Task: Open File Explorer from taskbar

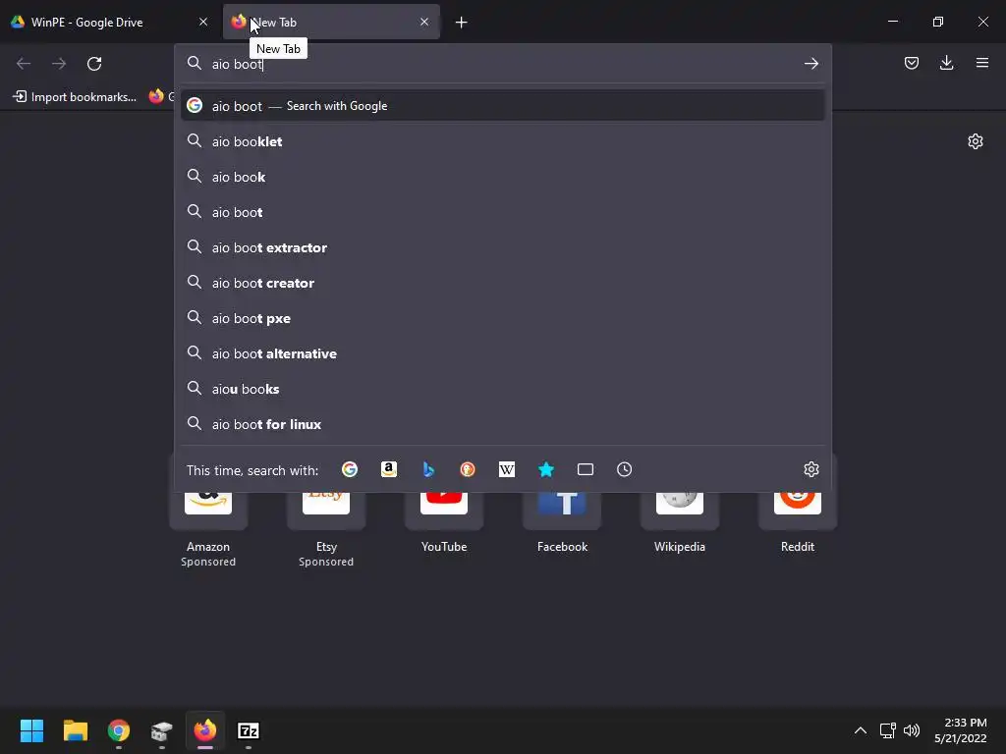Action: (x=75, y=730)
